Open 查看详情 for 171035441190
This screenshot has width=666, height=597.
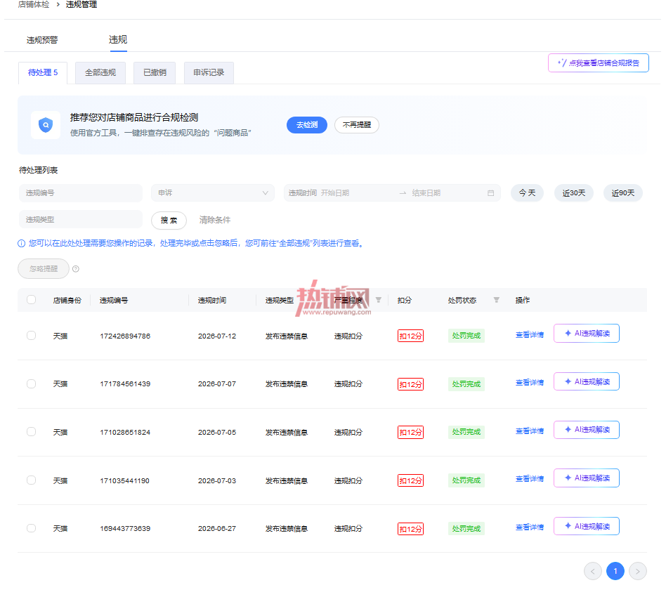530,479
